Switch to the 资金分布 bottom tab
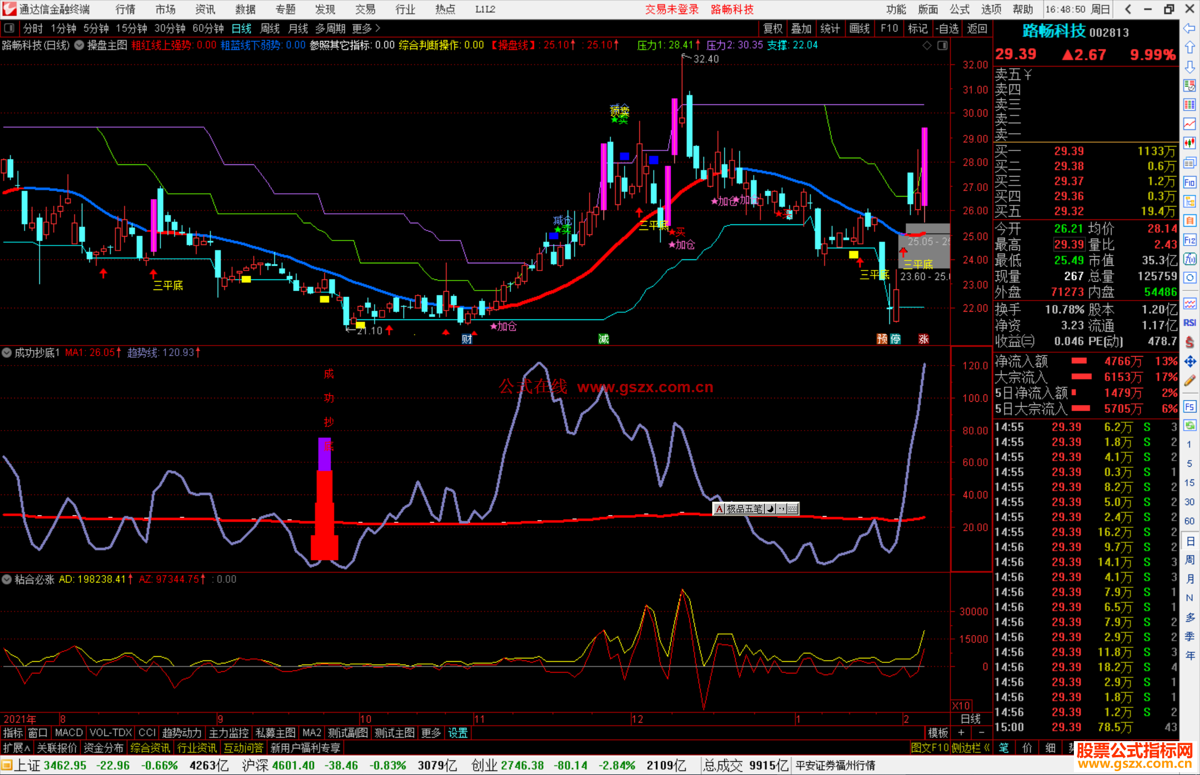Image resolution: width=1200 pixels, height=775 pixels. click(103, 748)
